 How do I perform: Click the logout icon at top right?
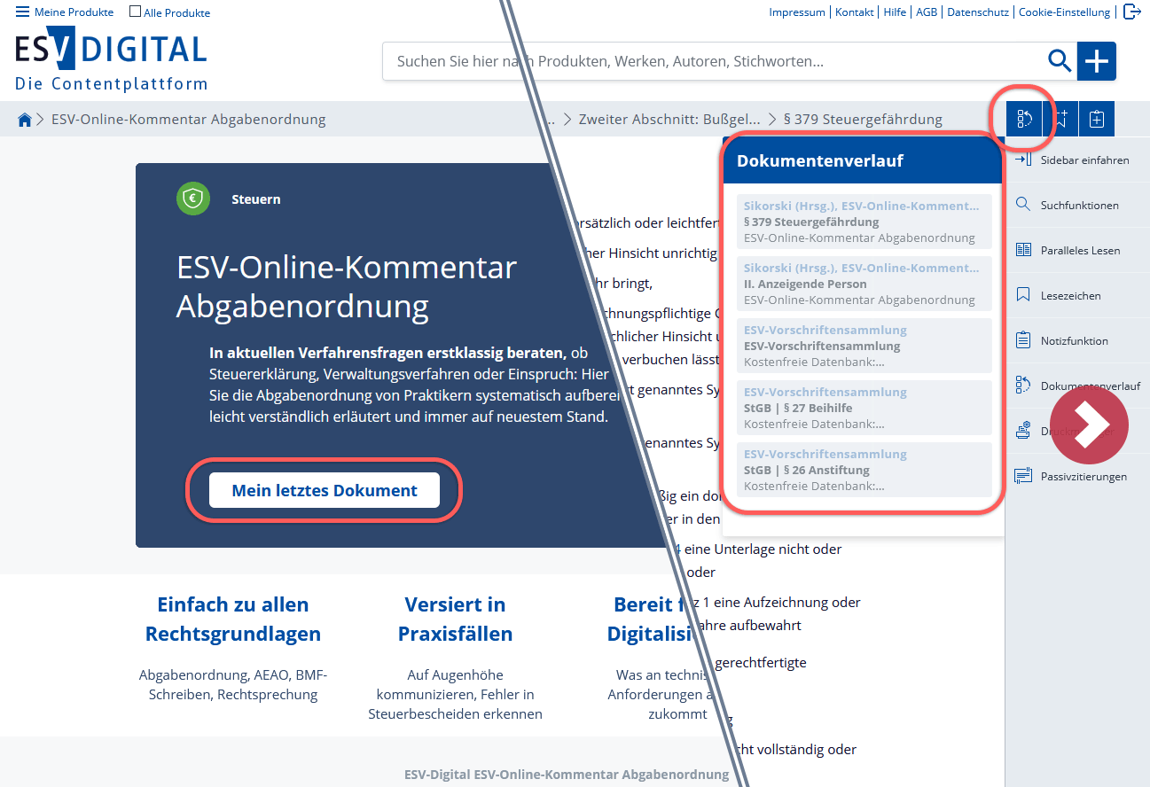click(x=1131, y=12)
